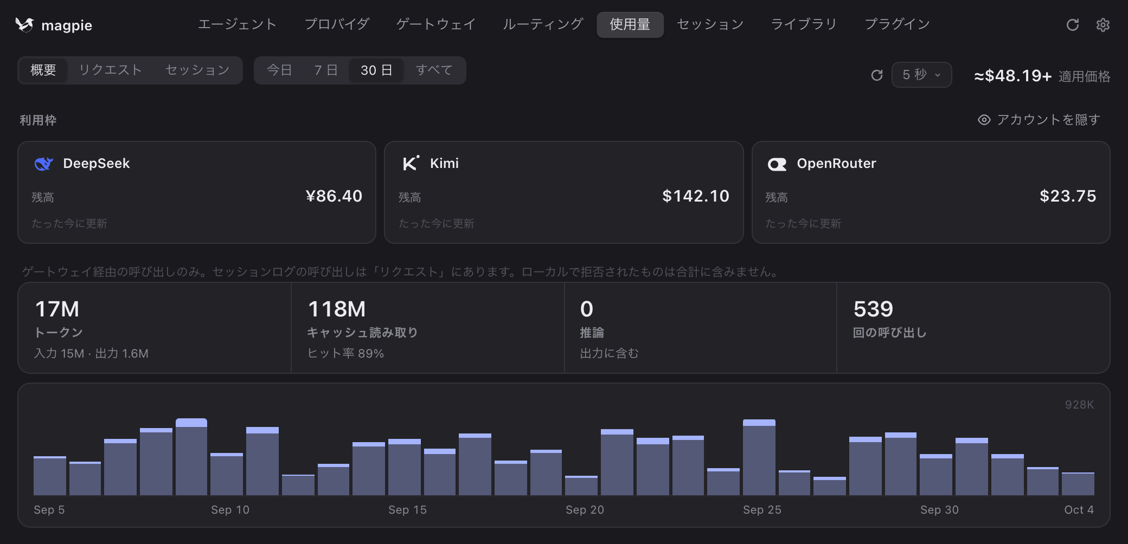Click the 539 回の呼び出し stat
Screen dimensions: 1128x544
click(973, 328)
